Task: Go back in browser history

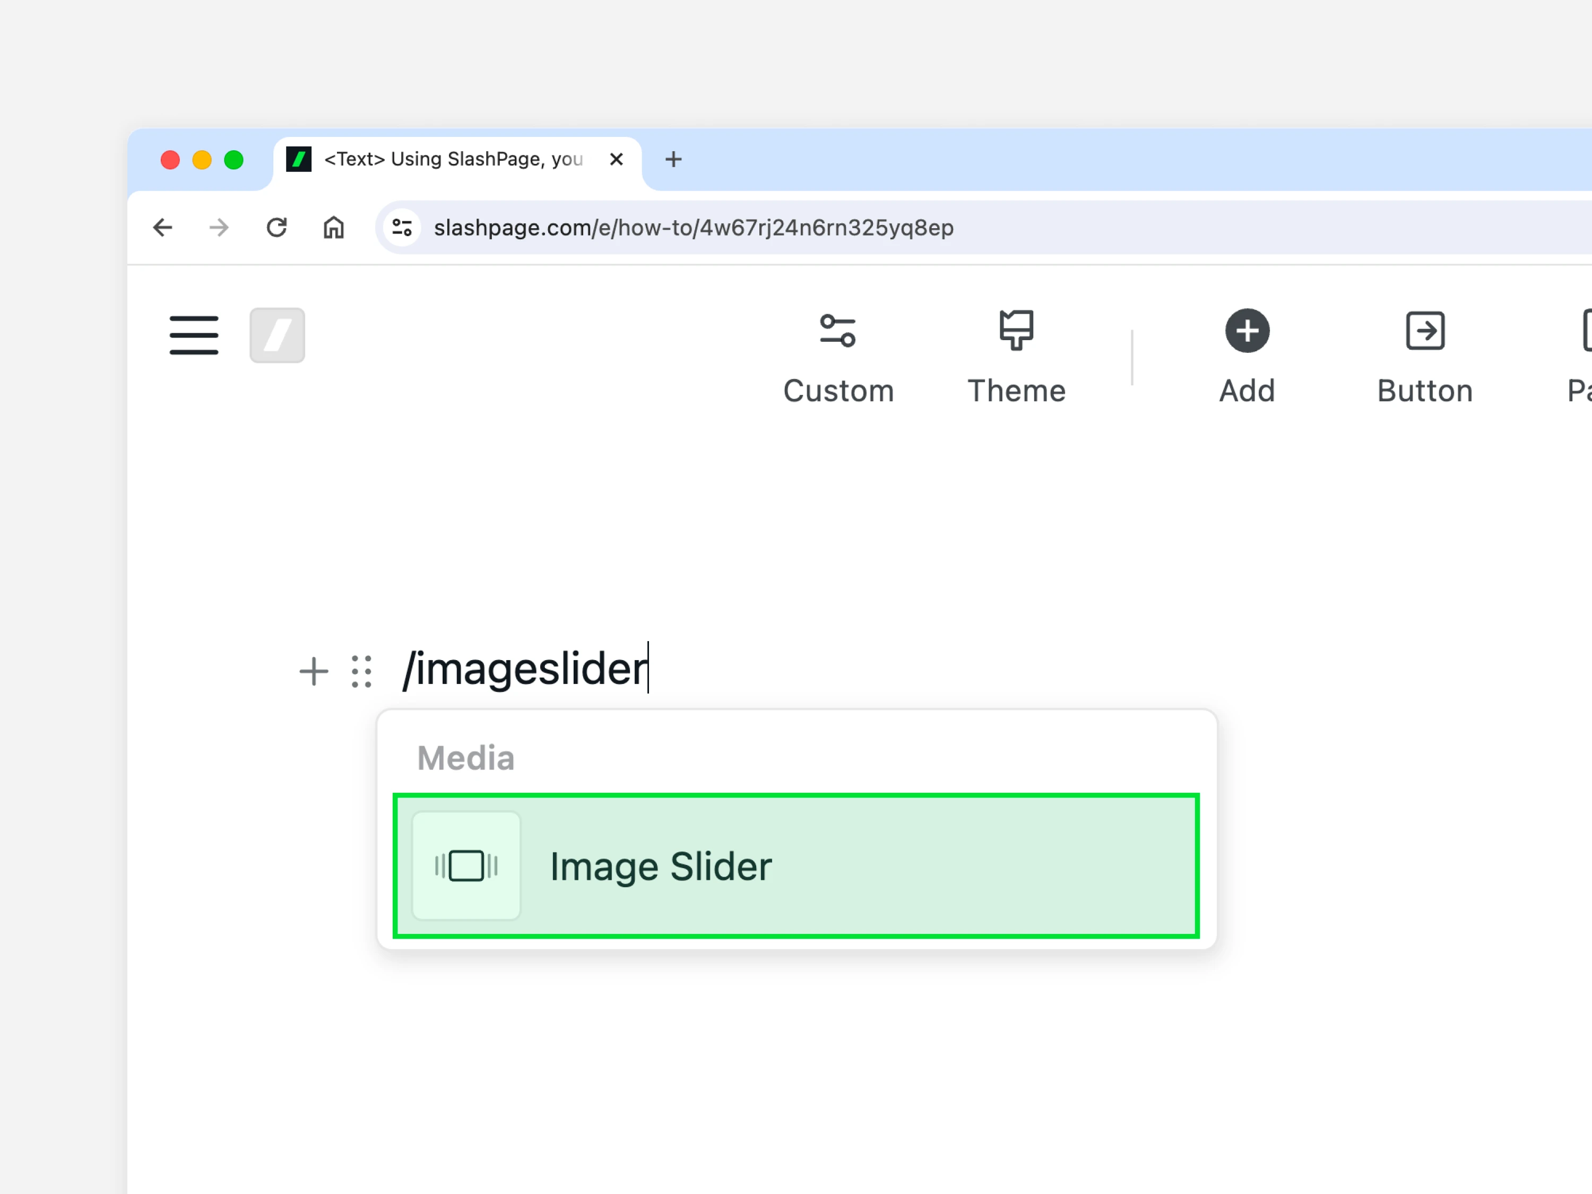Action: 163,228
